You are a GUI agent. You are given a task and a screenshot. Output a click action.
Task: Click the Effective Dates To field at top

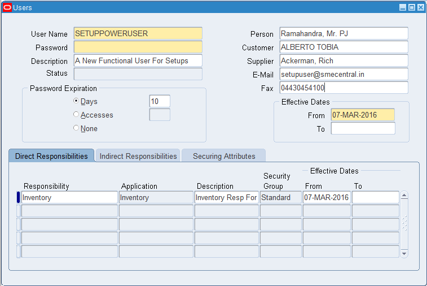(363, 129)
